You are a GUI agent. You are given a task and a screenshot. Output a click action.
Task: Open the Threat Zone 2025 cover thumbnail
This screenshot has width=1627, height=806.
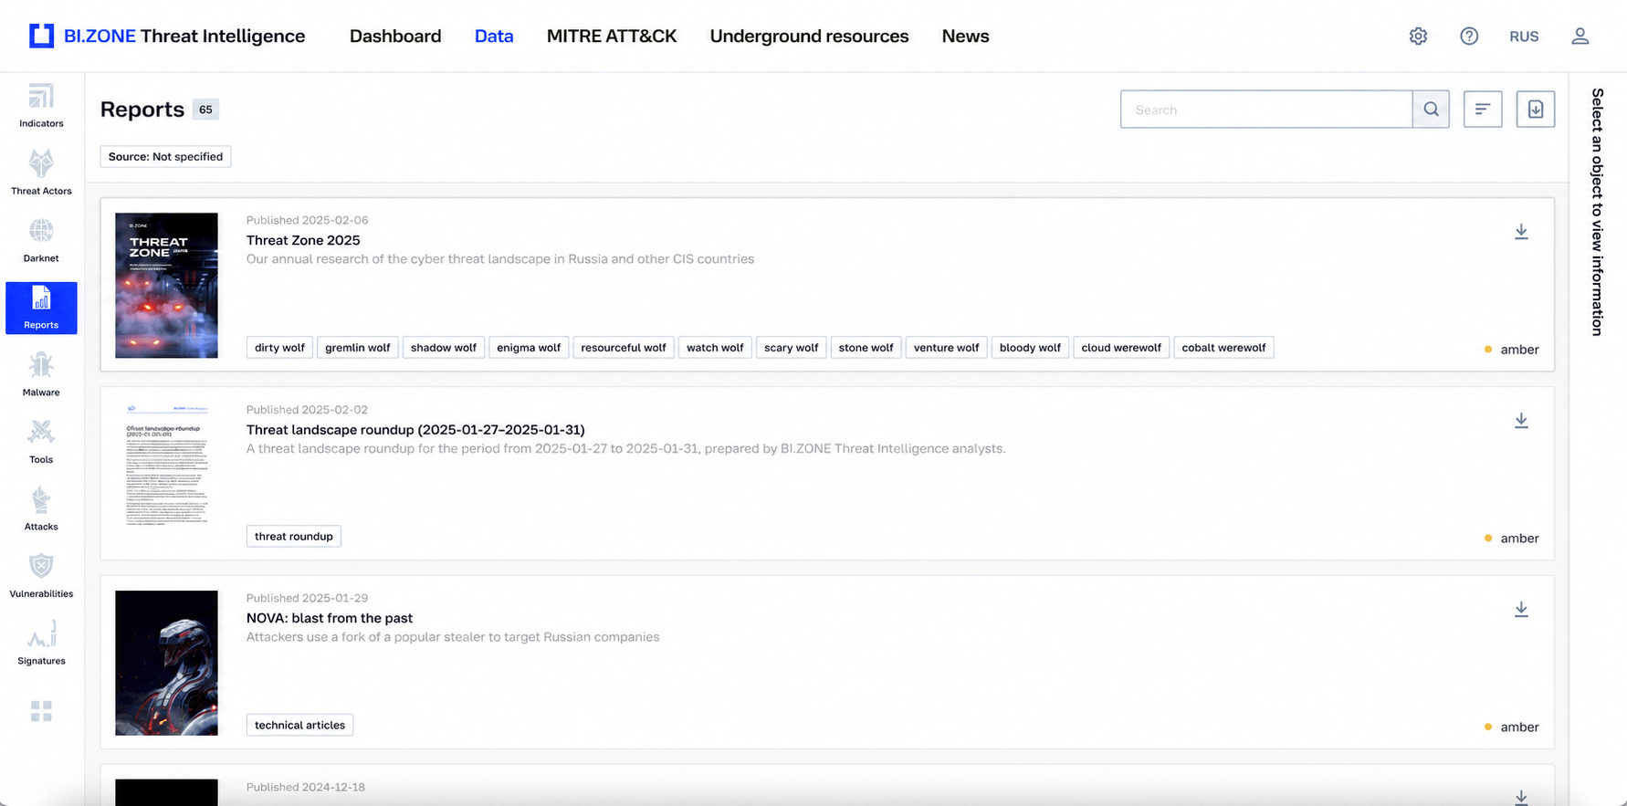click(x=166, y=286)
